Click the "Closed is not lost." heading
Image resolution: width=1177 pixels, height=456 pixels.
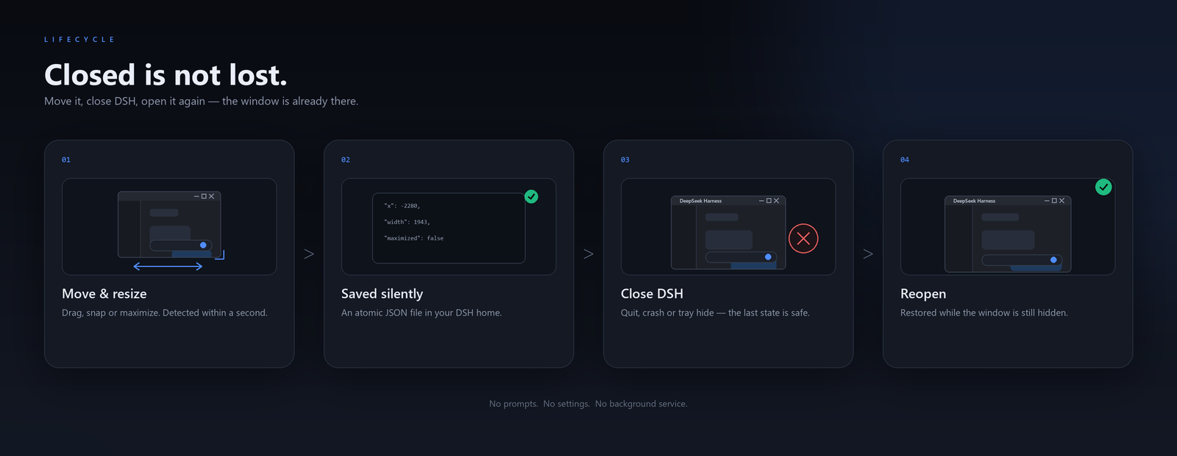166,75
